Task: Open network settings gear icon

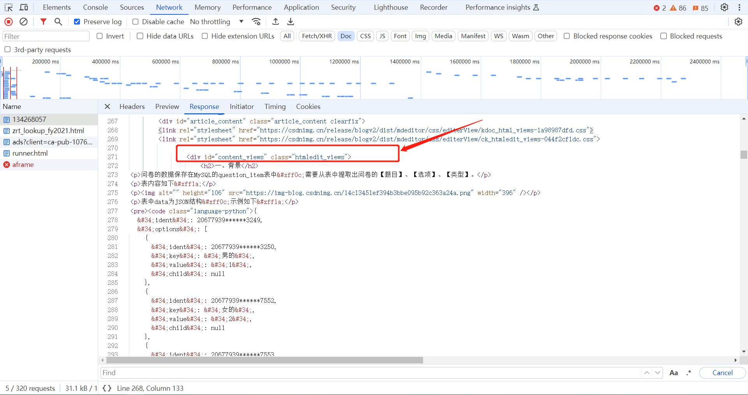Action: tap(738, 22)
